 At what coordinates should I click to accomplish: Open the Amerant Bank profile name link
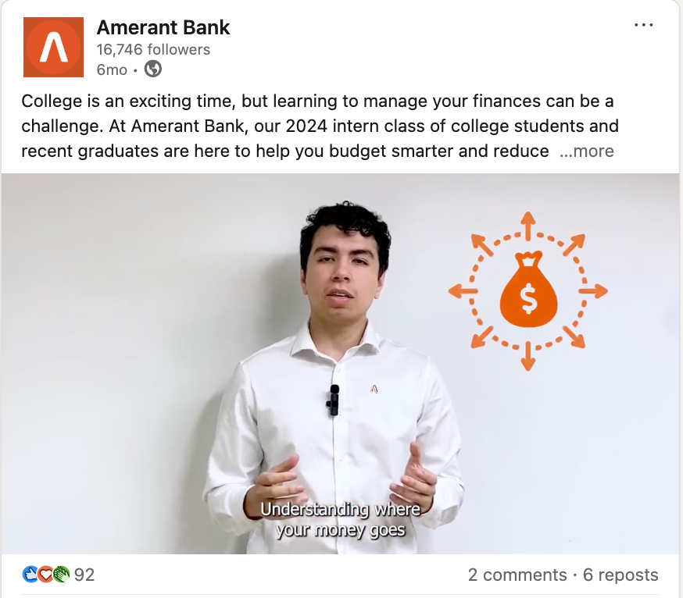click(163, 27)
